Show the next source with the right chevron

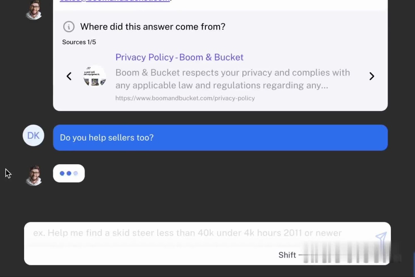pyautogui.click(x=371, y=76)
